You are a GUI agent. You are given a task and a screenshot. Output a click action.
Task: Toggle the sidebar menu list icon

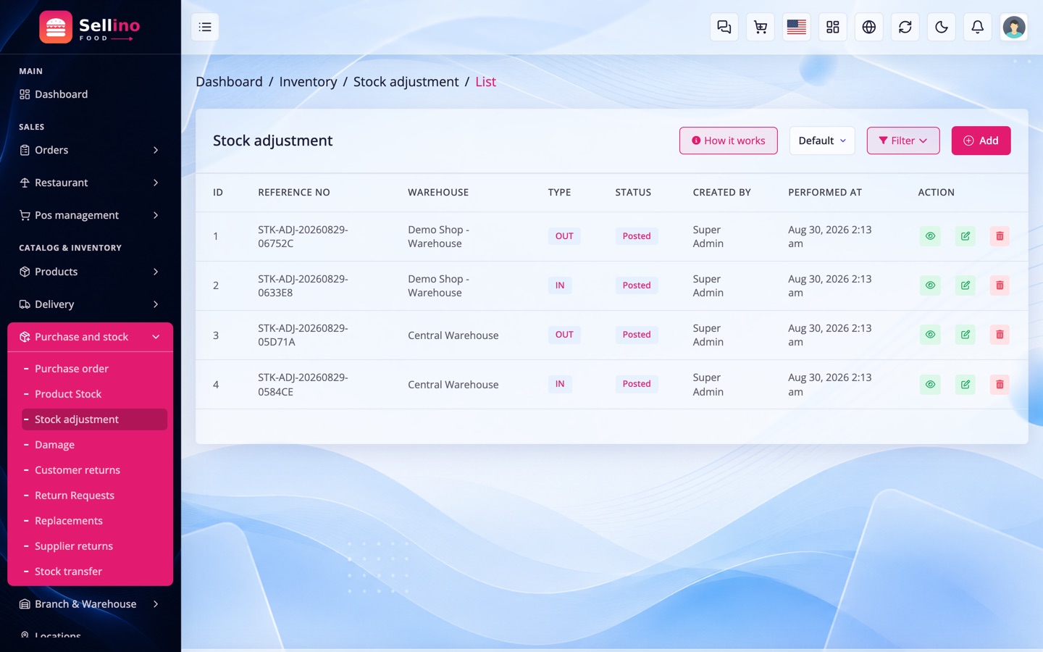(205, 28)
